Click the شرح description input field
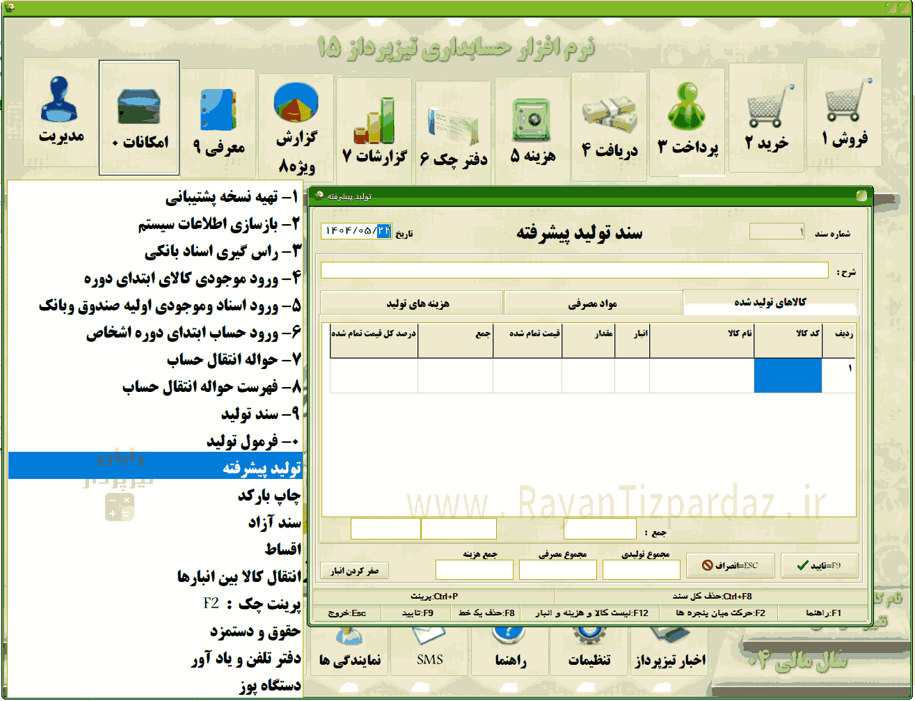The width and height of the screenshot is (915, 701). click(x=575, y=271)
